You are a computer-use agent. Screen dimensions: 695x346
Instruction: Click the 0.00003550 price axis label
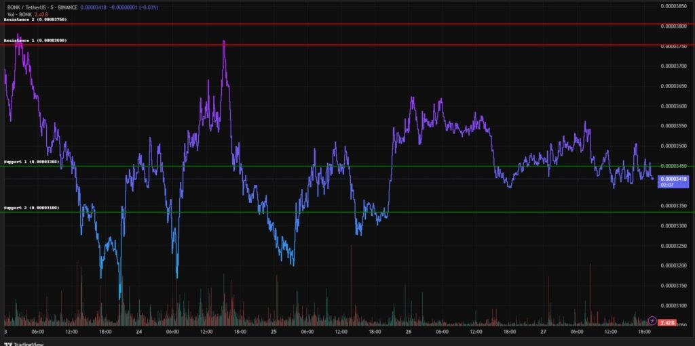674,126
